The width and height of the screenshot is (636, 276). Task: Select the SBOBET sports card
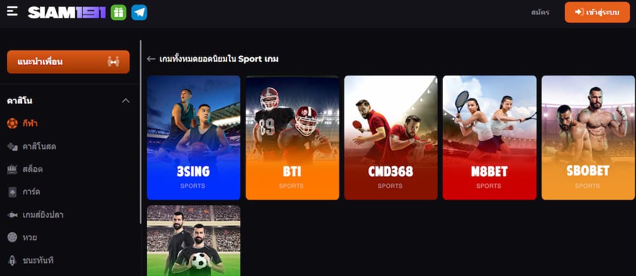(588, 138)
